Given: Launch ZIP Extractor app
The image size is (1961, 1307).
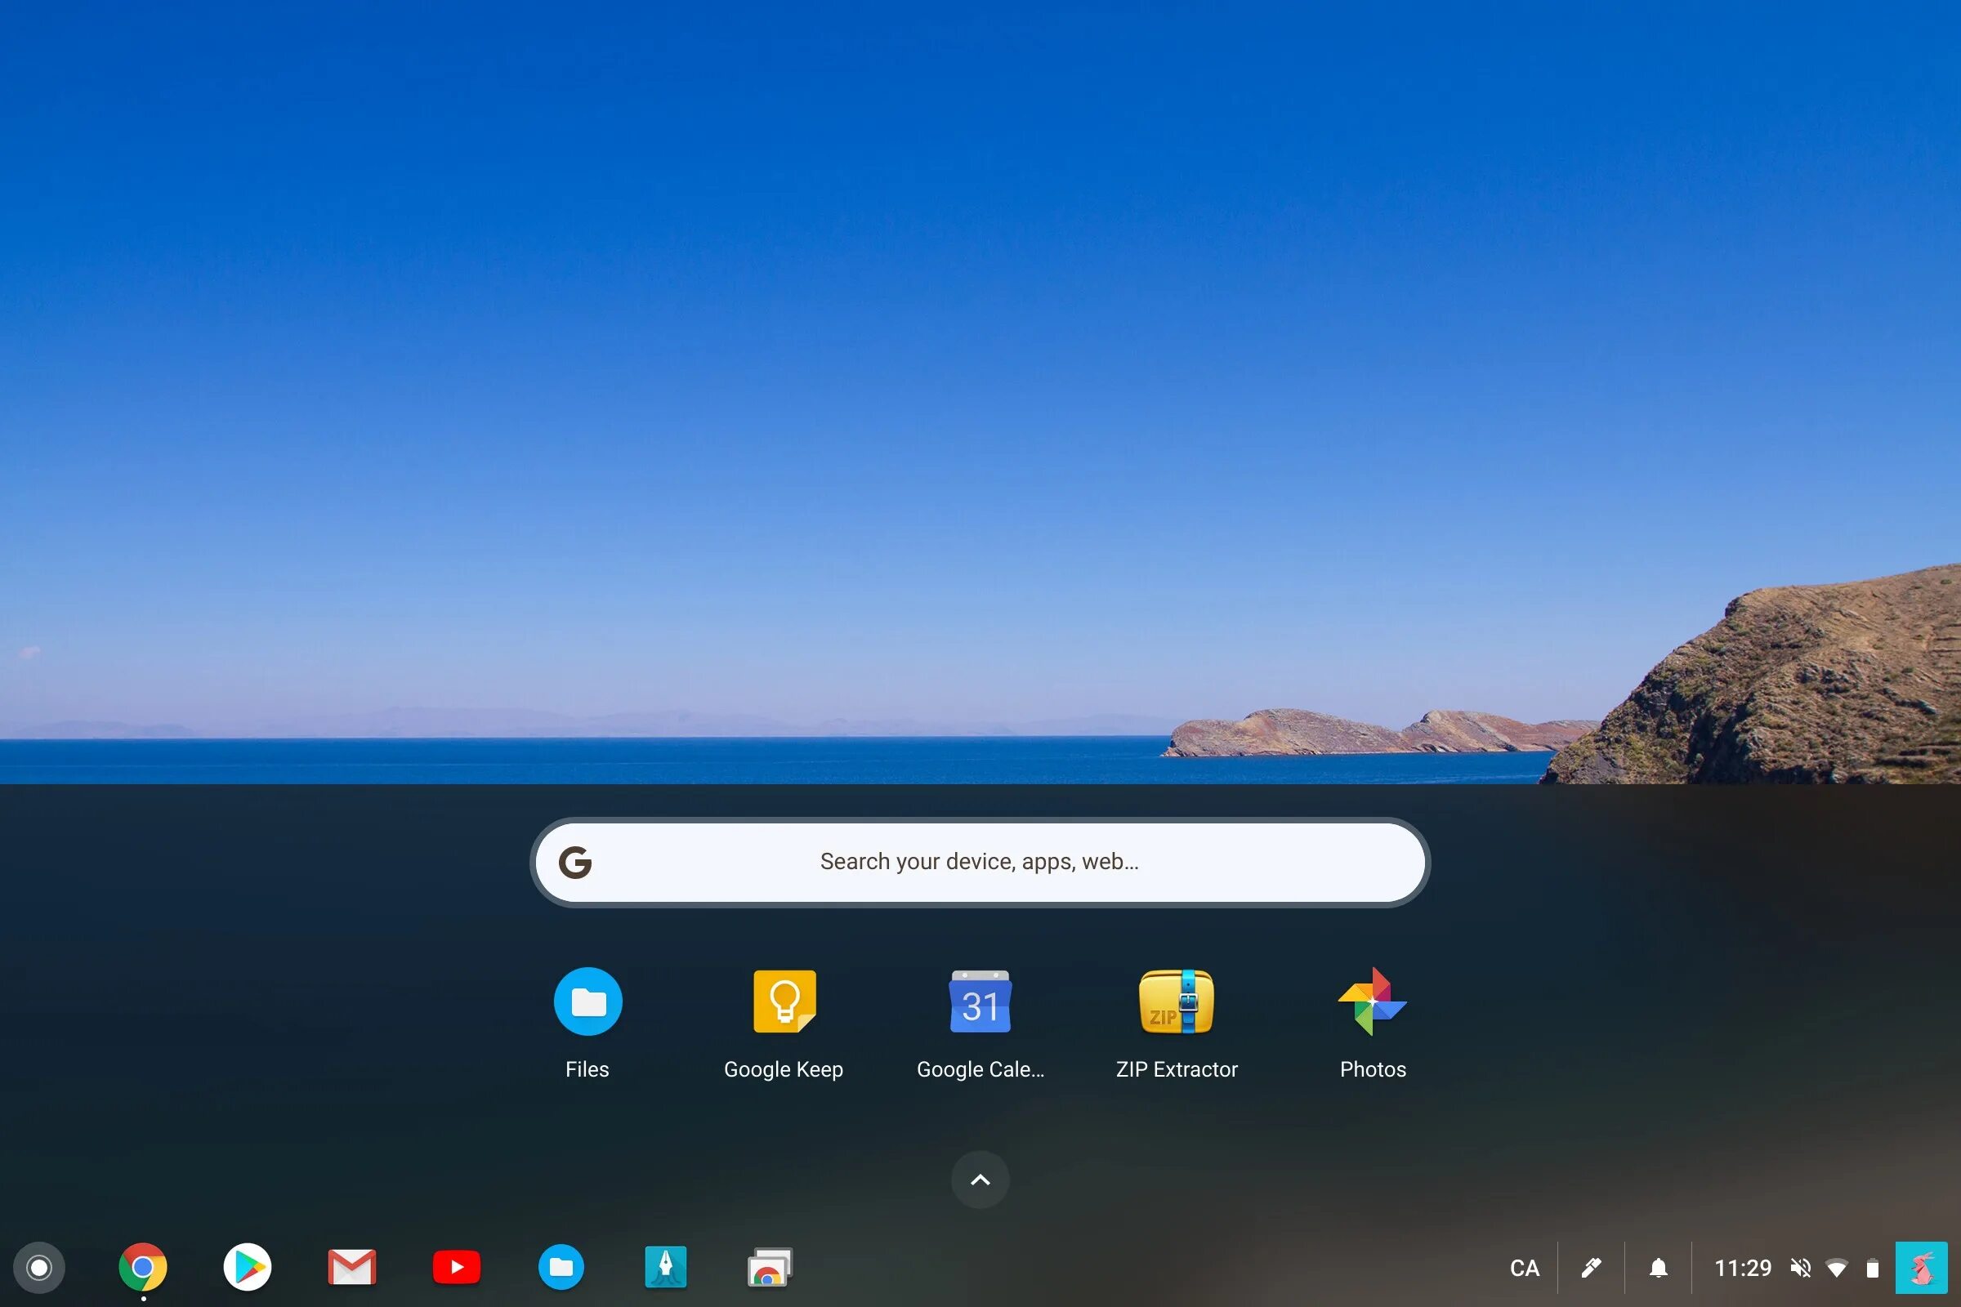Looking at the screenshot, I should (1177, 1001).
